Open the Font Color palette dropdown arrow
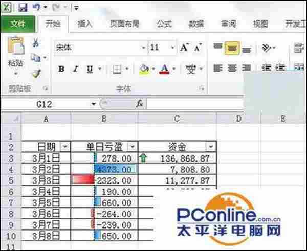 click(x=174, y=69)
